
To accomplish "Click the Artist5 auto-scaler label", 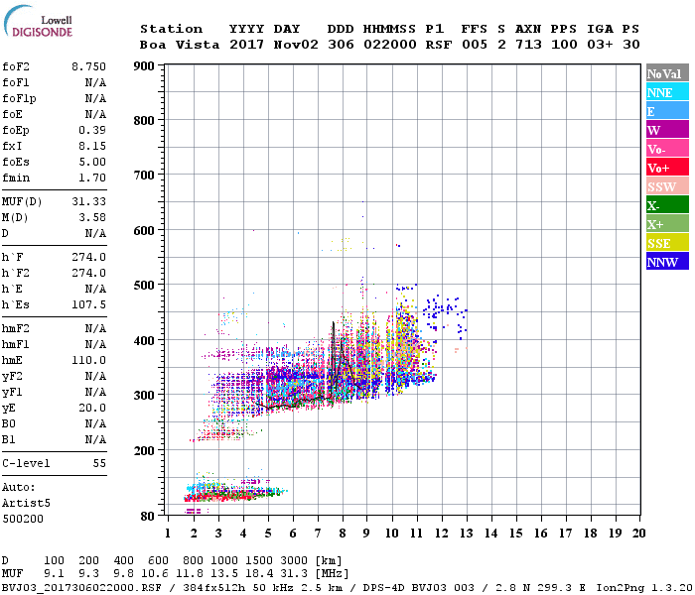I will click(x=26, y=504).
